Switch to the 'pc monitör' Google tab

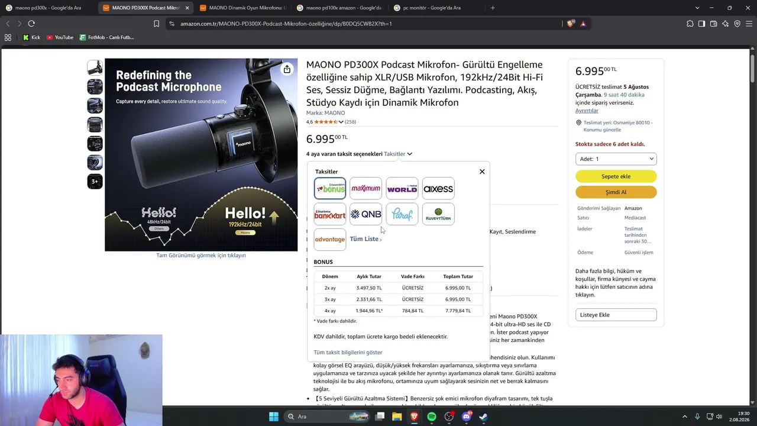click(x=436, y=8)
